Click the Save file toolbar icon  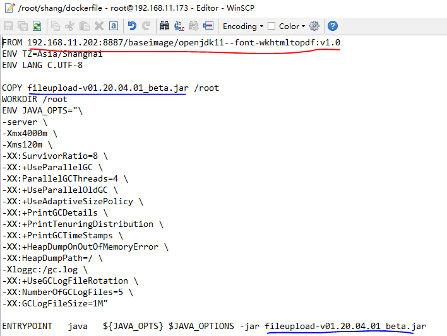[x=8, y=26]
